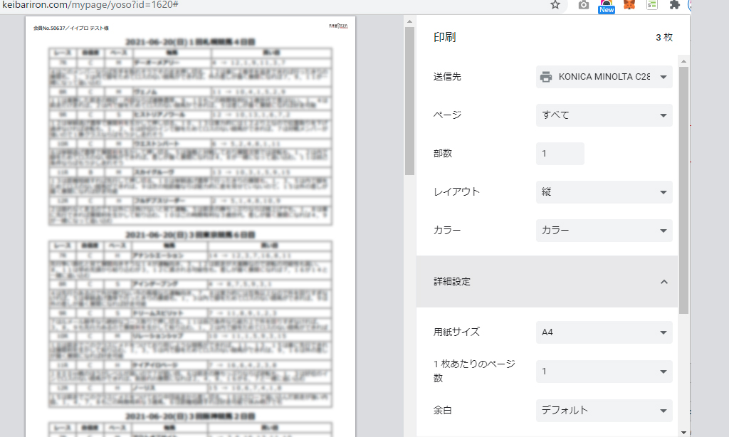This screenshot has height=437, width=729.
Task: Click the preview pane vertical scrollbar
Action: pos(409,100)
